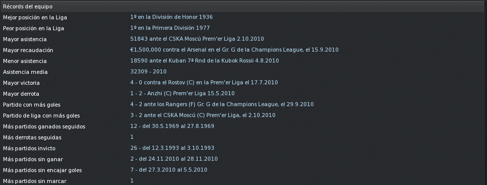487x185 pixels.
Task: Select the 32309 average attendance value
Action: pyautogui.click(x=148, y=71)
